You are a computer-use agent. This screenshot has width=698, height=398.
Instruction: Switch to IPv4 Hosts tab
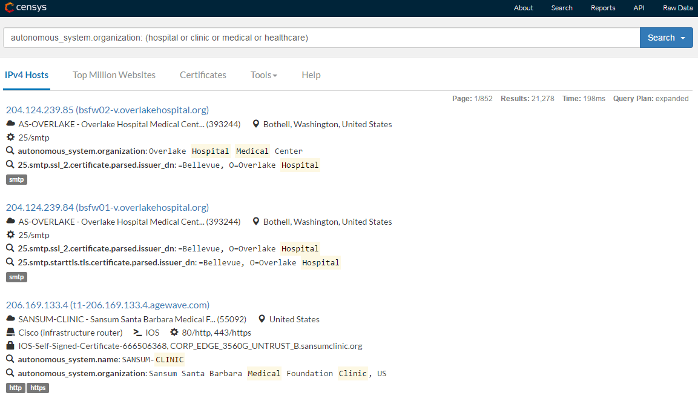click(27, 75)
